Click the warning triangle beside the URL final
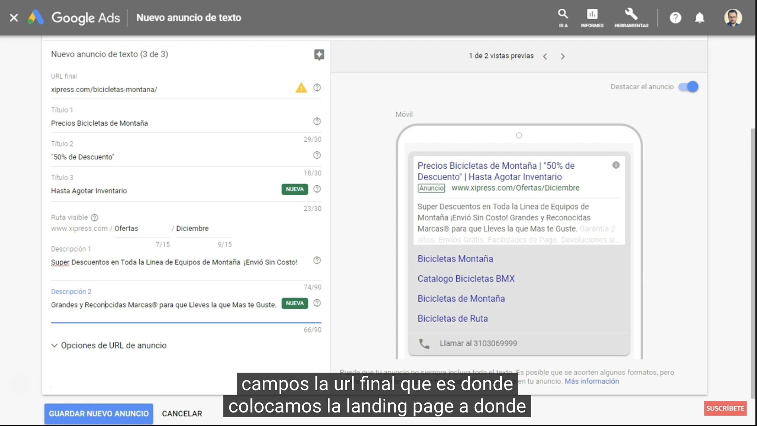This screenshot has height=426, width=757. 301,88
